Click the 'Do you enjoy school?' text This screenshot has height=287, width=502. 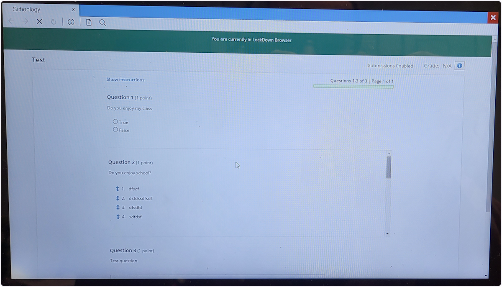(x=130, y=173)
